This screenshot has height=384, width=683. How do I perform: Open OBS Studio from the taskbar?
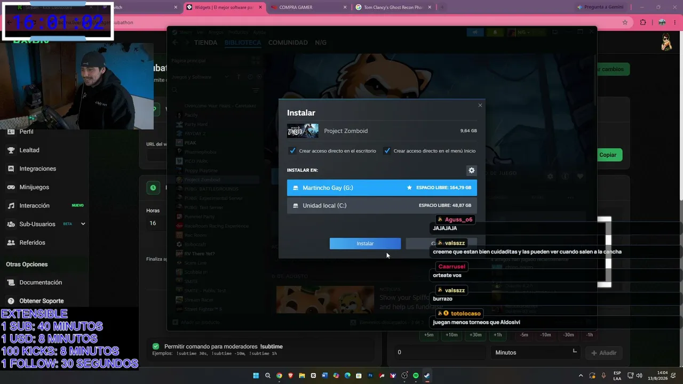[404, 375]
